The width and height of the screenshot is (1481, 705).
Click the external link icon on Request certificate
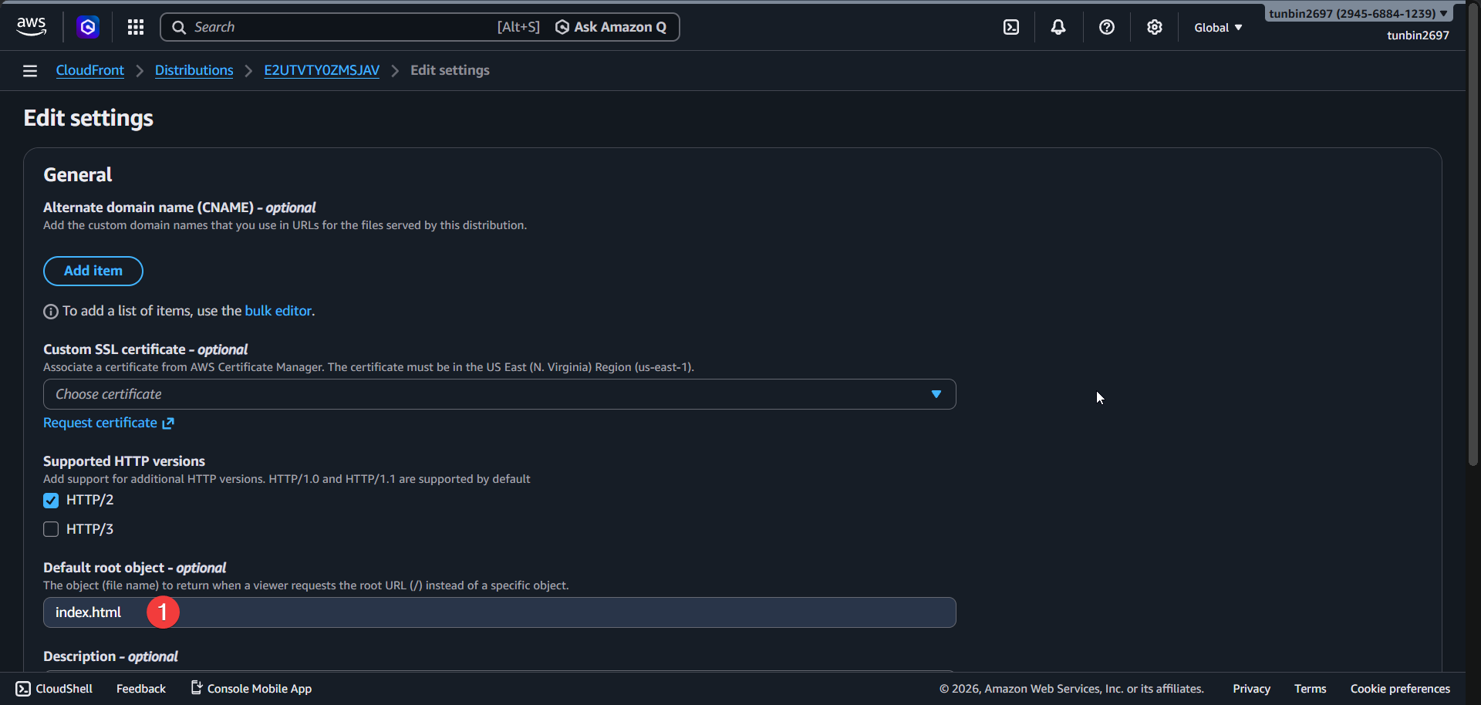[x=168, y=423]
